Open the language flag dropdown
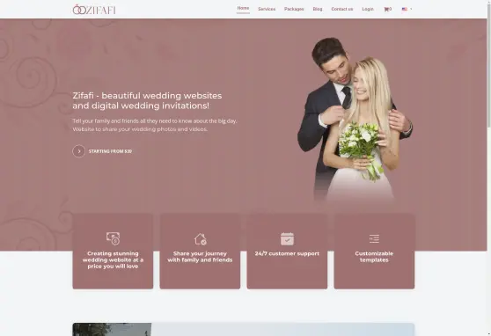Screen dimensions: 491x336 407,9
